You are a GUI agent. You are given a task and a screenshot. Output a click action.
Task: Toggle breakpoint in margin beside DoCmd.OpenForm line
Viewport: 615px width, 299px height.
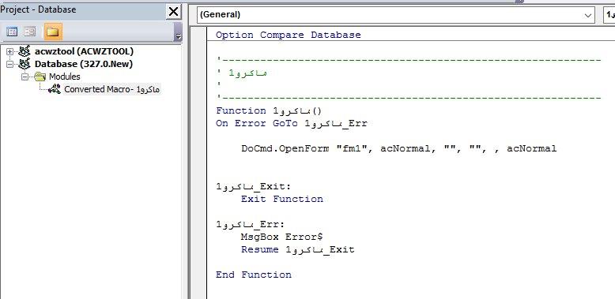coord(198,148)
